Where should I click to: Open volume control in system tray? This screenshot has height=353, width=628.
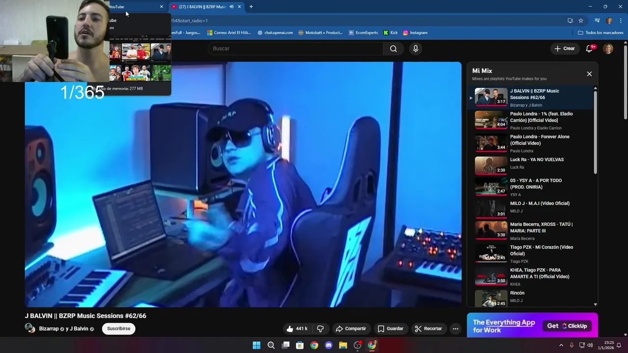coord(590,345)
